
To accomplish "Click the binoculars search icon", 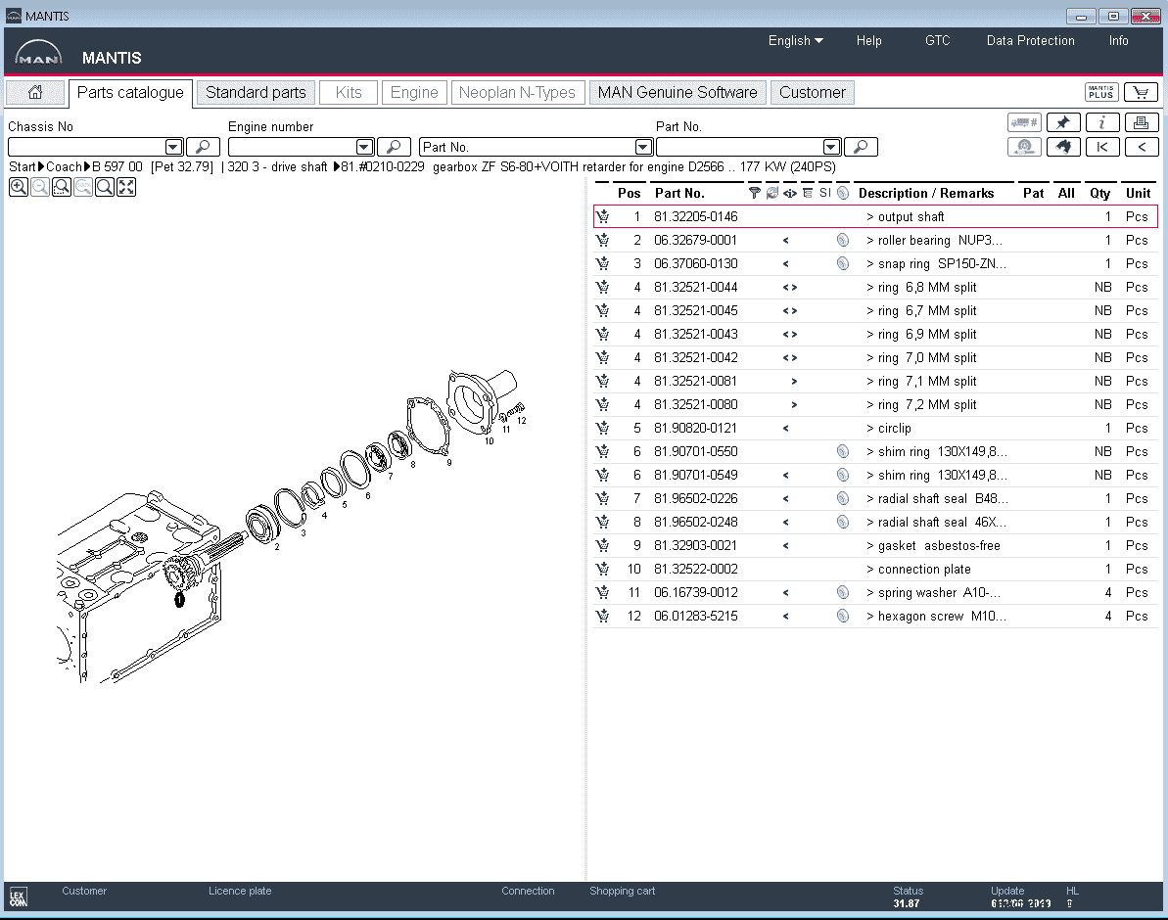I will [1063, 147].
